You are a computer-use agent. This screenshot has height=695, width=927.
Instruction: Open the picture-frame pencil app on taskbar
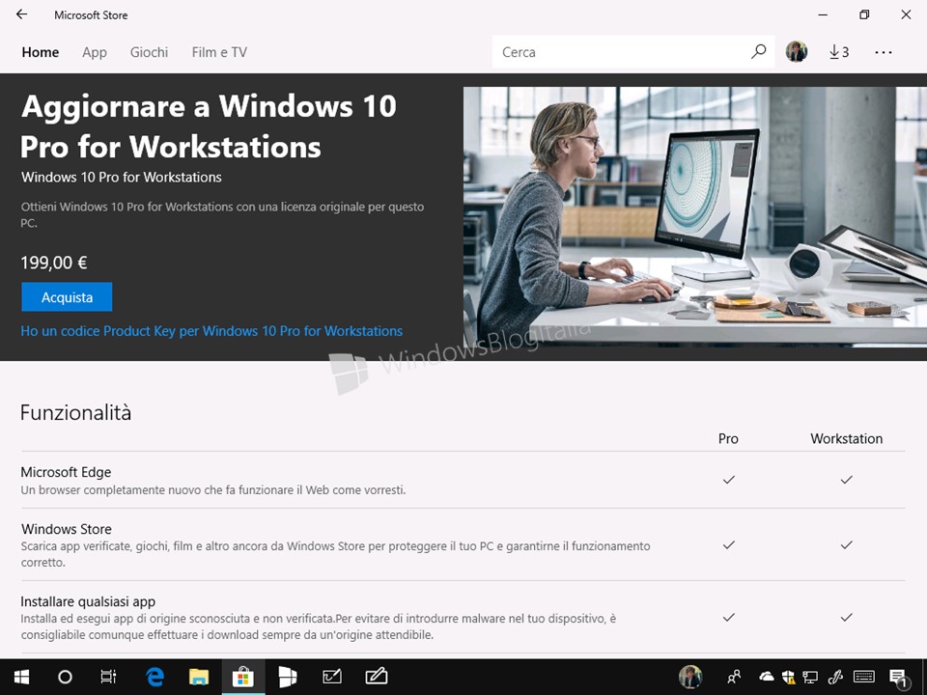331,677
